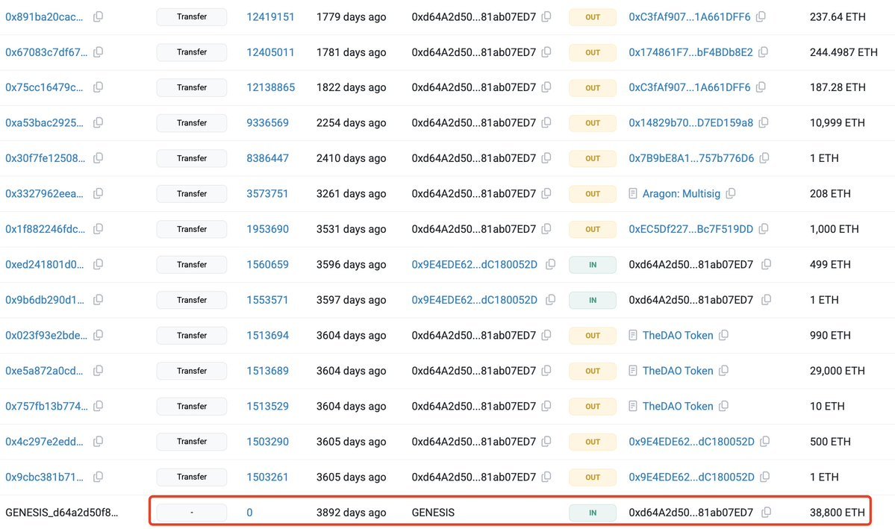Open block 12419151
Screen dimensions: 895x529
[270, 16]
